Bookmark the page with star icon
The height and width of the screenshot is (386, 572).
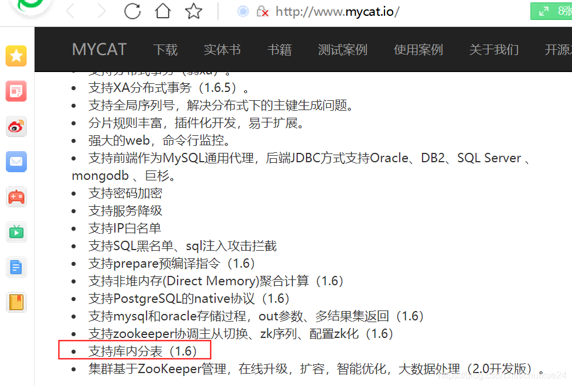pyautogui.click(x=193, y=11)
